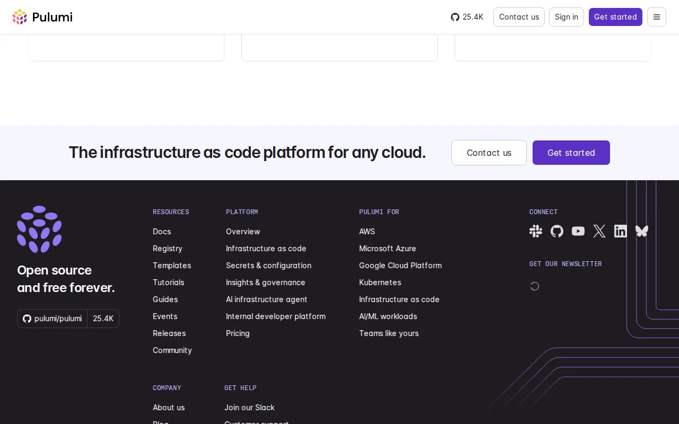Image resolution: width=679 pixels, height=424 pixels.
Task: Open the Releases link
Action: pyautogui.click(x=169, y=333)
